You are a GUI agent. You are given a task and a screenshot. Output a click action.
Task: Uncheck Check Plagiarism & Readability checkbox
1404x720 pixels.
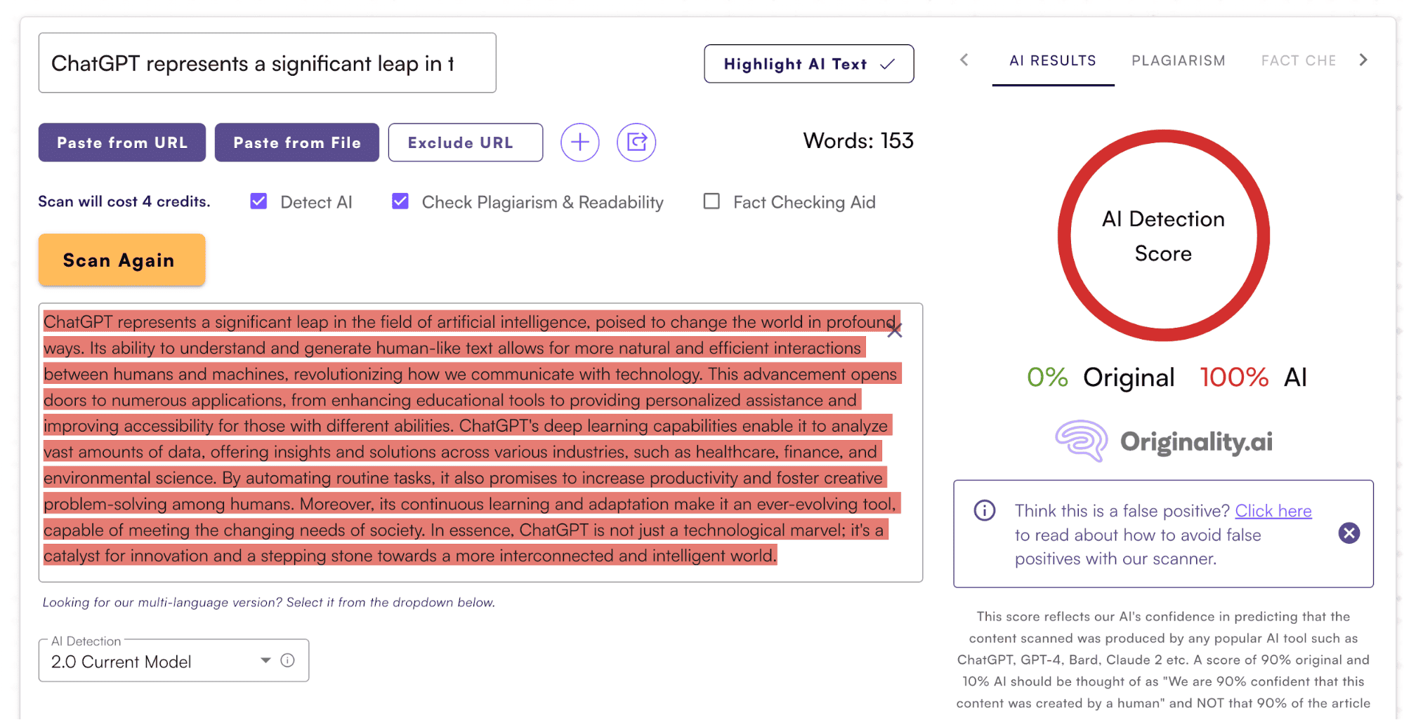(400, 202)
